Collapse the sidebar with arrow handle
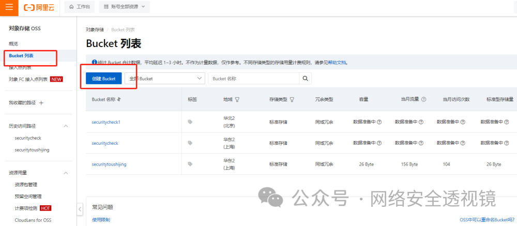 pos(80,209)
